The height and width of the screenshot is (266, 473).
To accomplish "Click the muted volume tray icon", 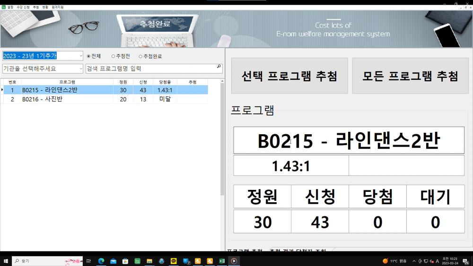I will pyautogui.click(x=431, y=261).
